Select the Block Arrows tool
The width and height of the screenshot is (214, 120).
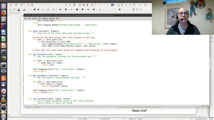(x=71, y=10)
